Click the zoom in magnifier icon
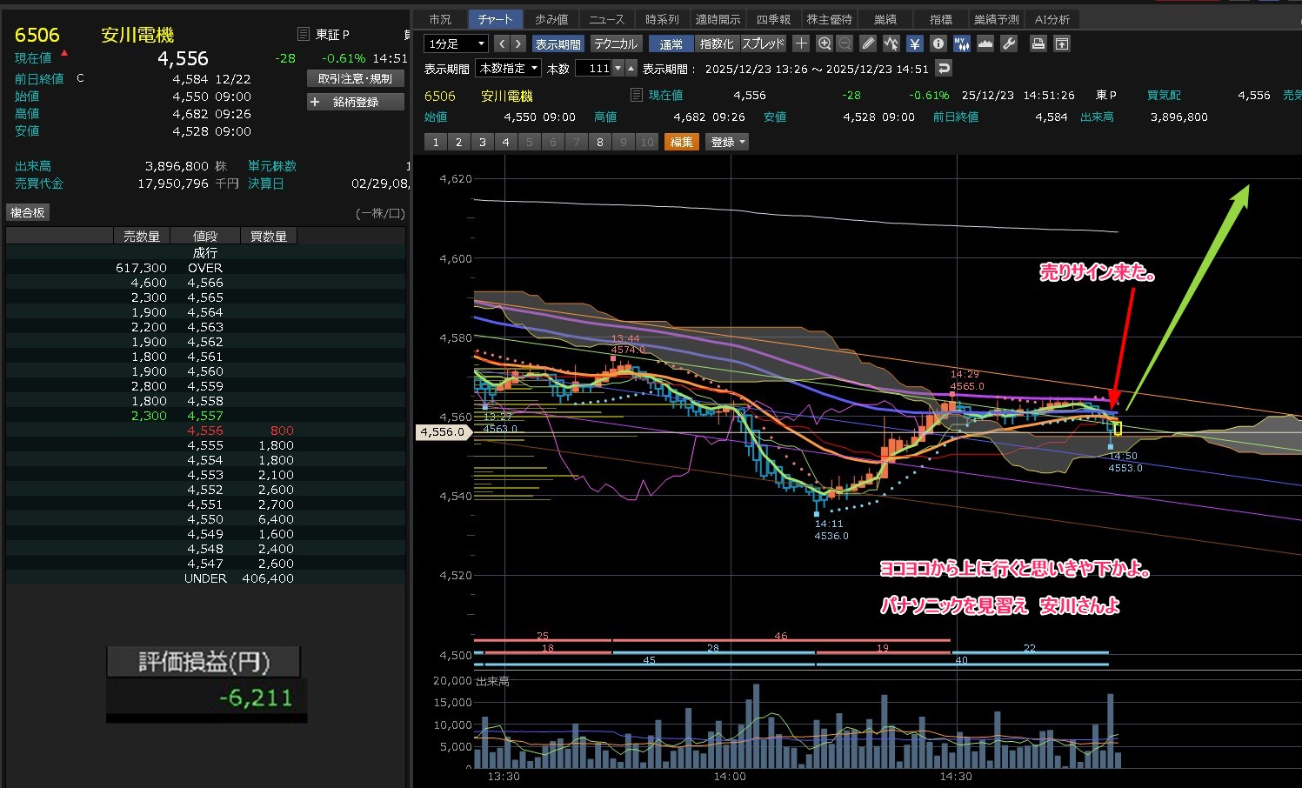The image size is (1302, 788). coord(825,43)
